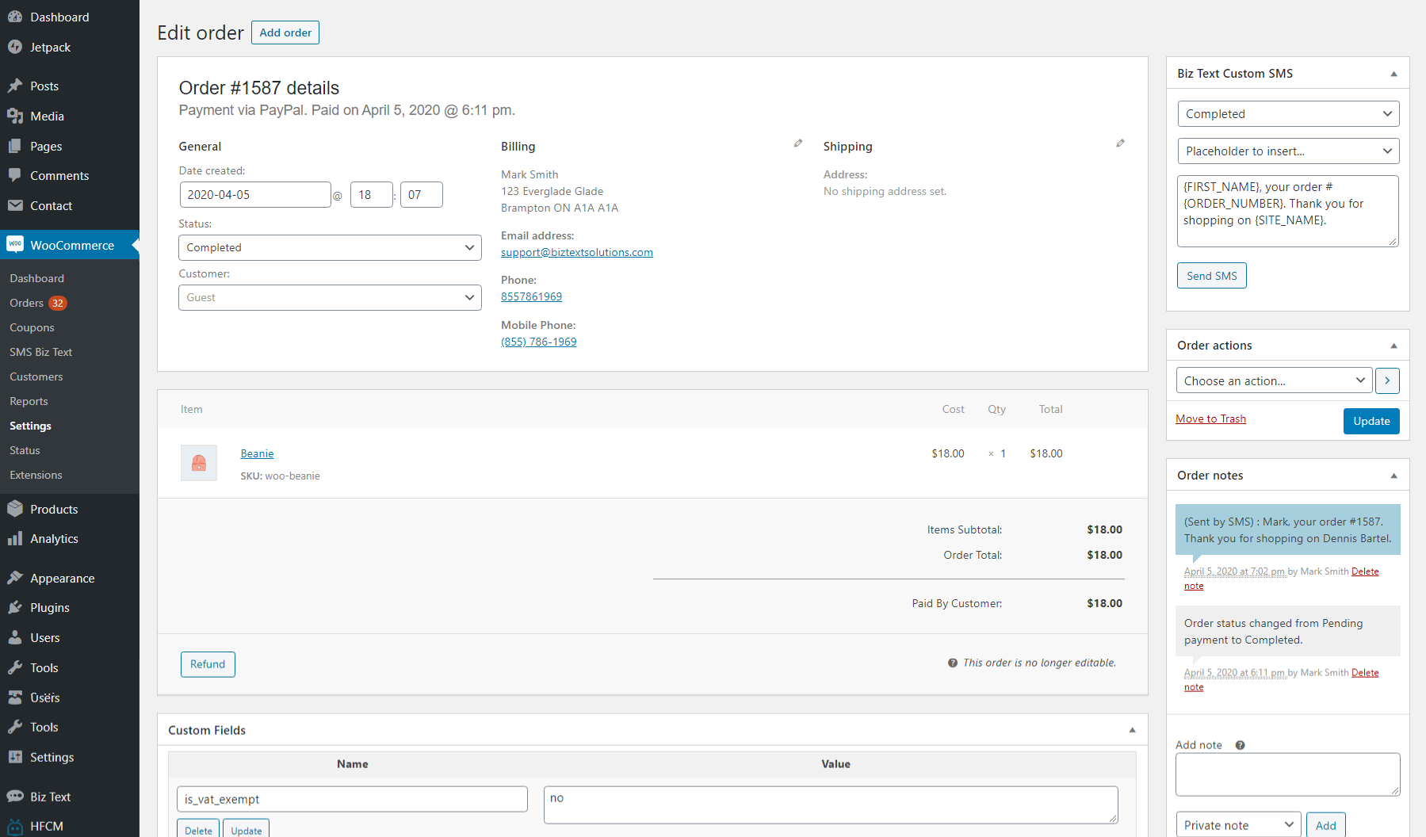Image resolution: width=1426 pixels, height=837 pixels.
Task: Click the phone number 8557861969 link
Action: coord(531,296)
